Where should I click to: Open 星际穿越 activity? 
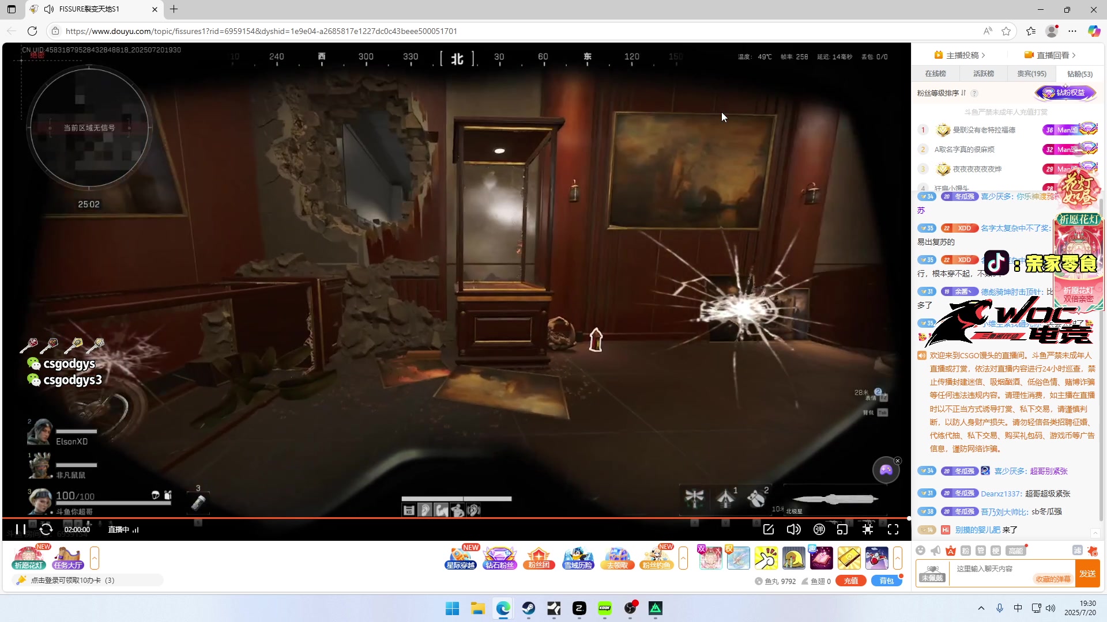(x=461, y=557)
